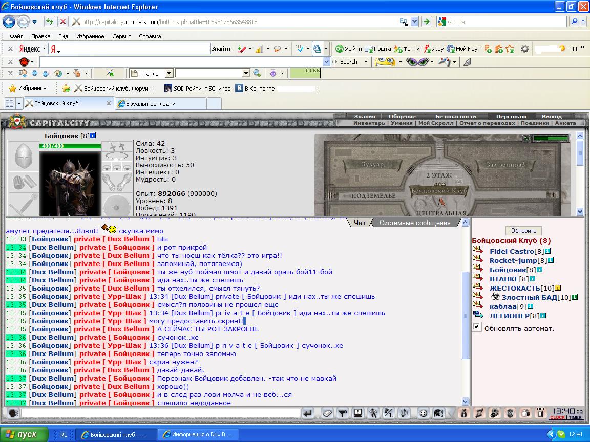Switch to the Системные сообщения tab
590x442 pixels.
click(x=415, y=223)
